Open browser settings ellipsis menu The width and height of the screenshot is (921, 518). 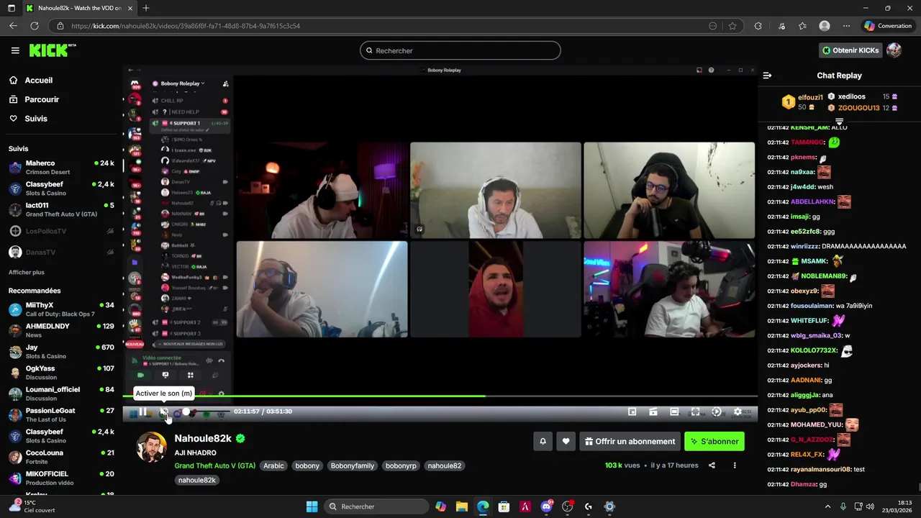pos(846,26)
